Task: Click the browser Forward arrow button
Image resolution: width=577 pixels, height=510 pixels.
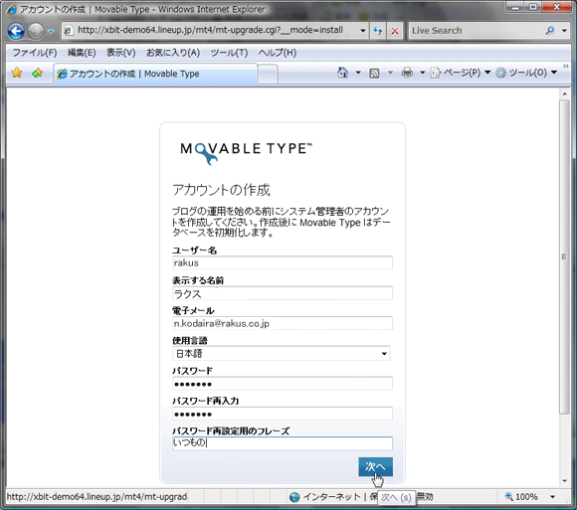Action: coord(36,31)
